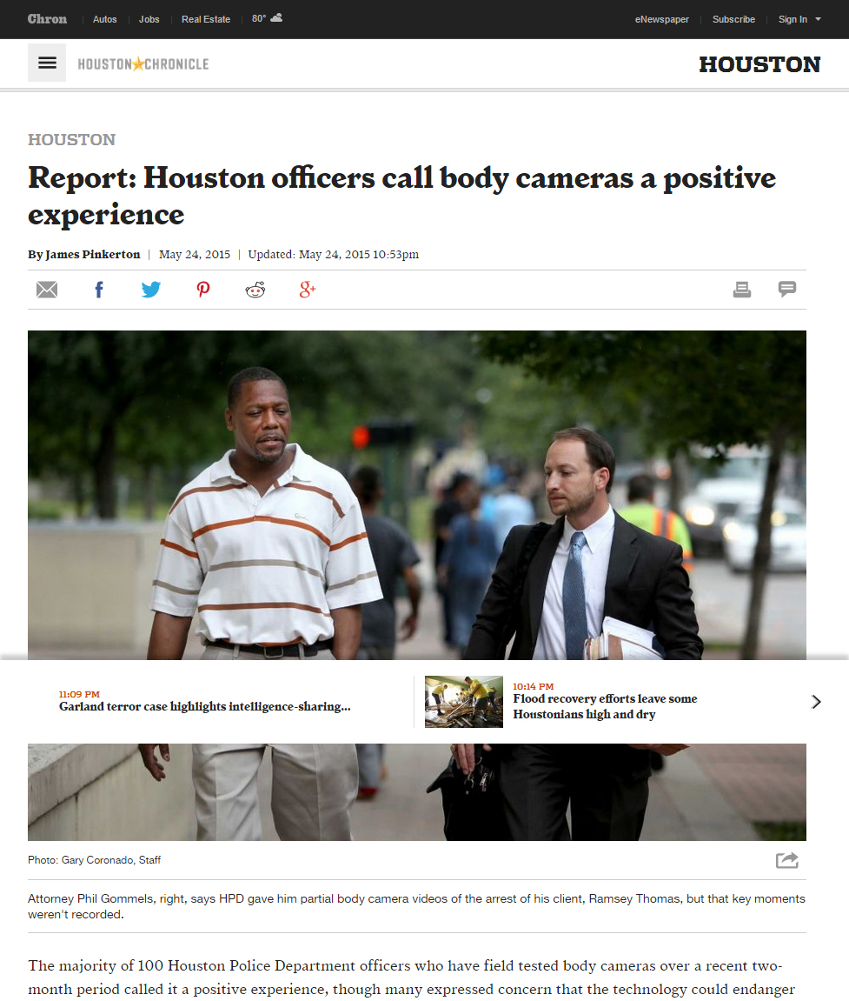
Task: Click the Subscribe link
Action: [733, 19]
